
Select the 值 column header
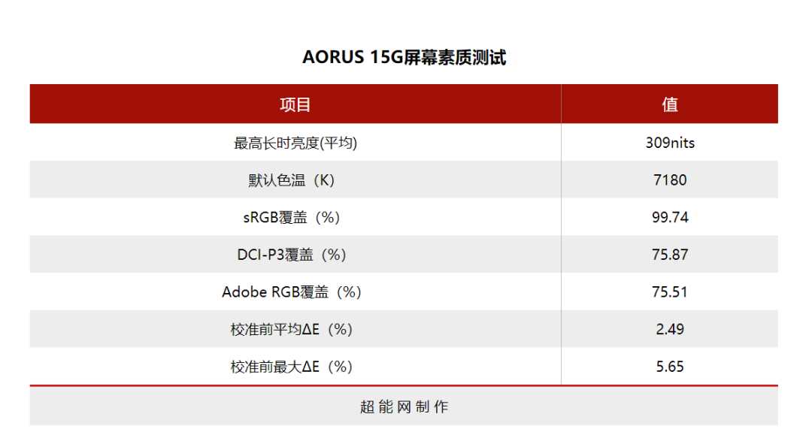click(x=670, y=104)
